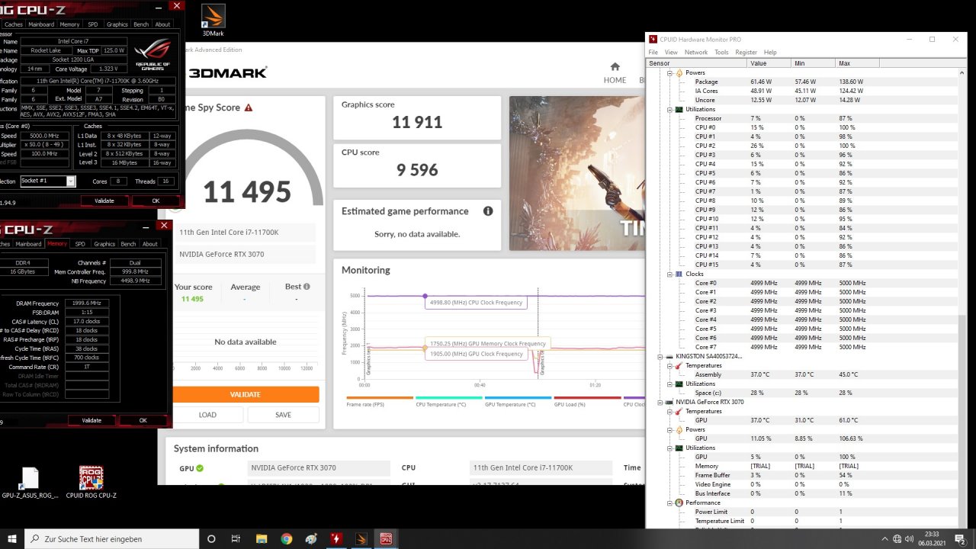This screenshot has height=549, width=976.
Task: Open the red lightning app on taskbar
Action: 335,538
